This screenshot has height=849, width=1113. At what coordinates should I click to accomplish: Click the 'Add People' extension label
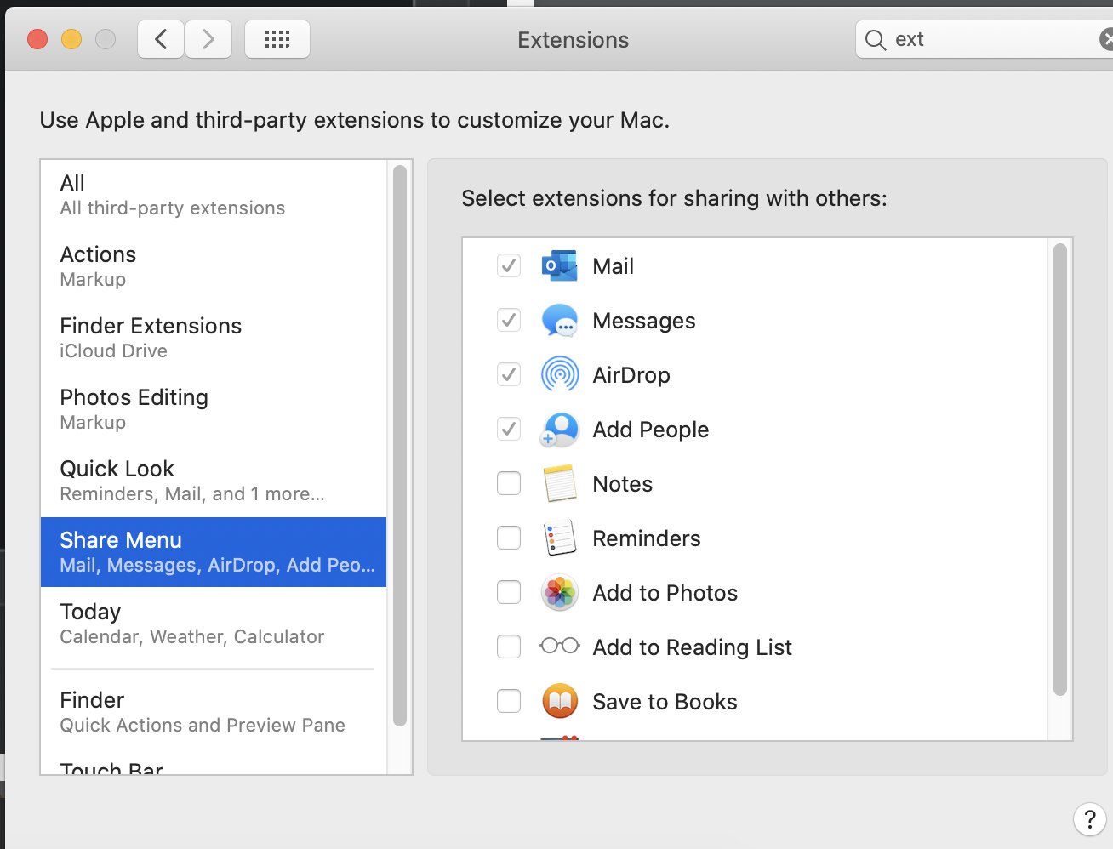point(651,430)
